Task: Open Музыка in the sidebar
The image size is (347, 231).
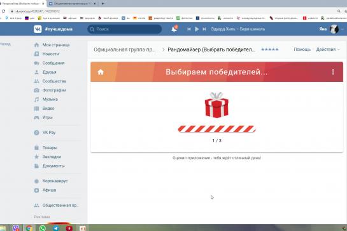Action: coord(50,99)
